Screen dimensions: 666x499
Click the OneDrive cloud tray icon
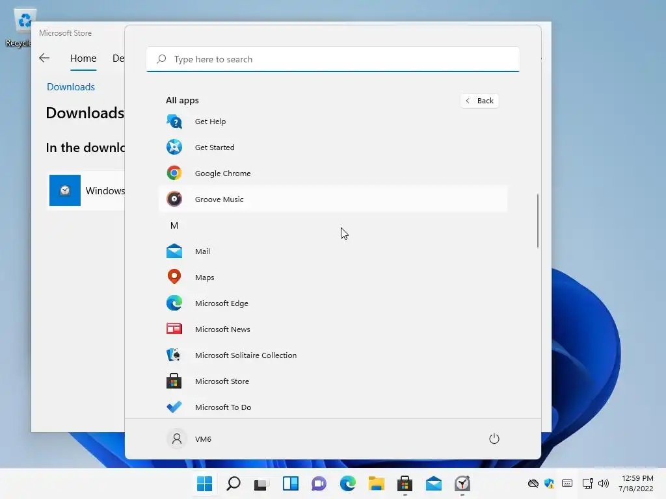pyautogui.click(x=533, y=483)
